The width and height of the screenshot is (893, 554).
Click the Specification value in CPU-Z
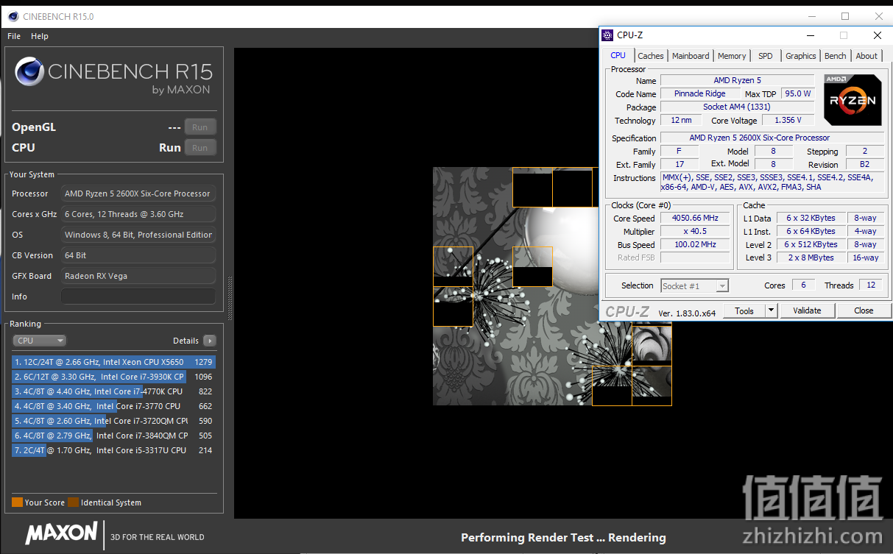coord(772,138)
